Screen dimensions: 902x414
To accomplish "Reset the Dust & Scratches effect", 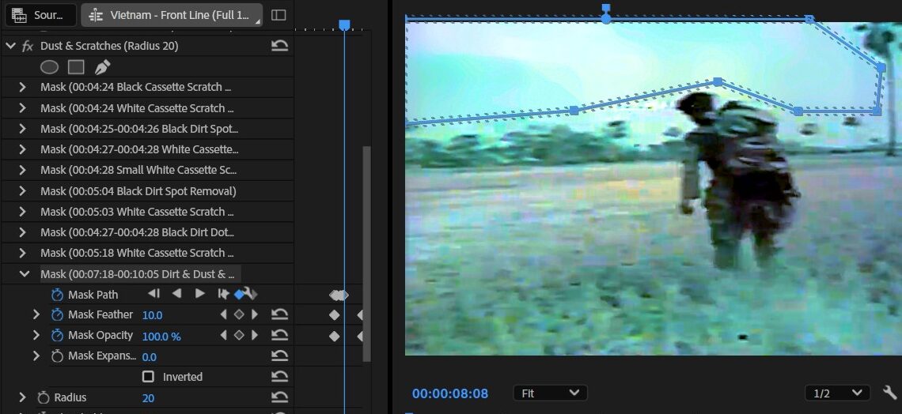I will (279, 45).
